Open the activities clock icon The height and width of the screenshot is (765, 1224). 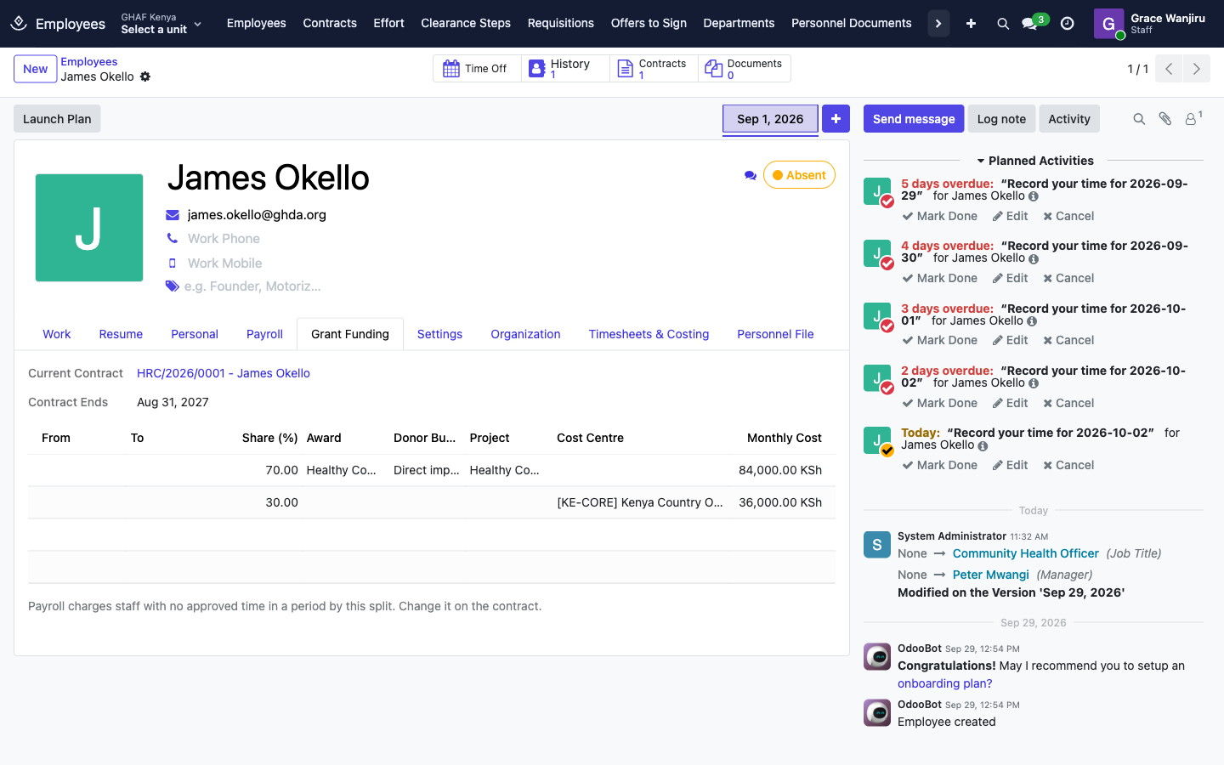point(1068,24)
